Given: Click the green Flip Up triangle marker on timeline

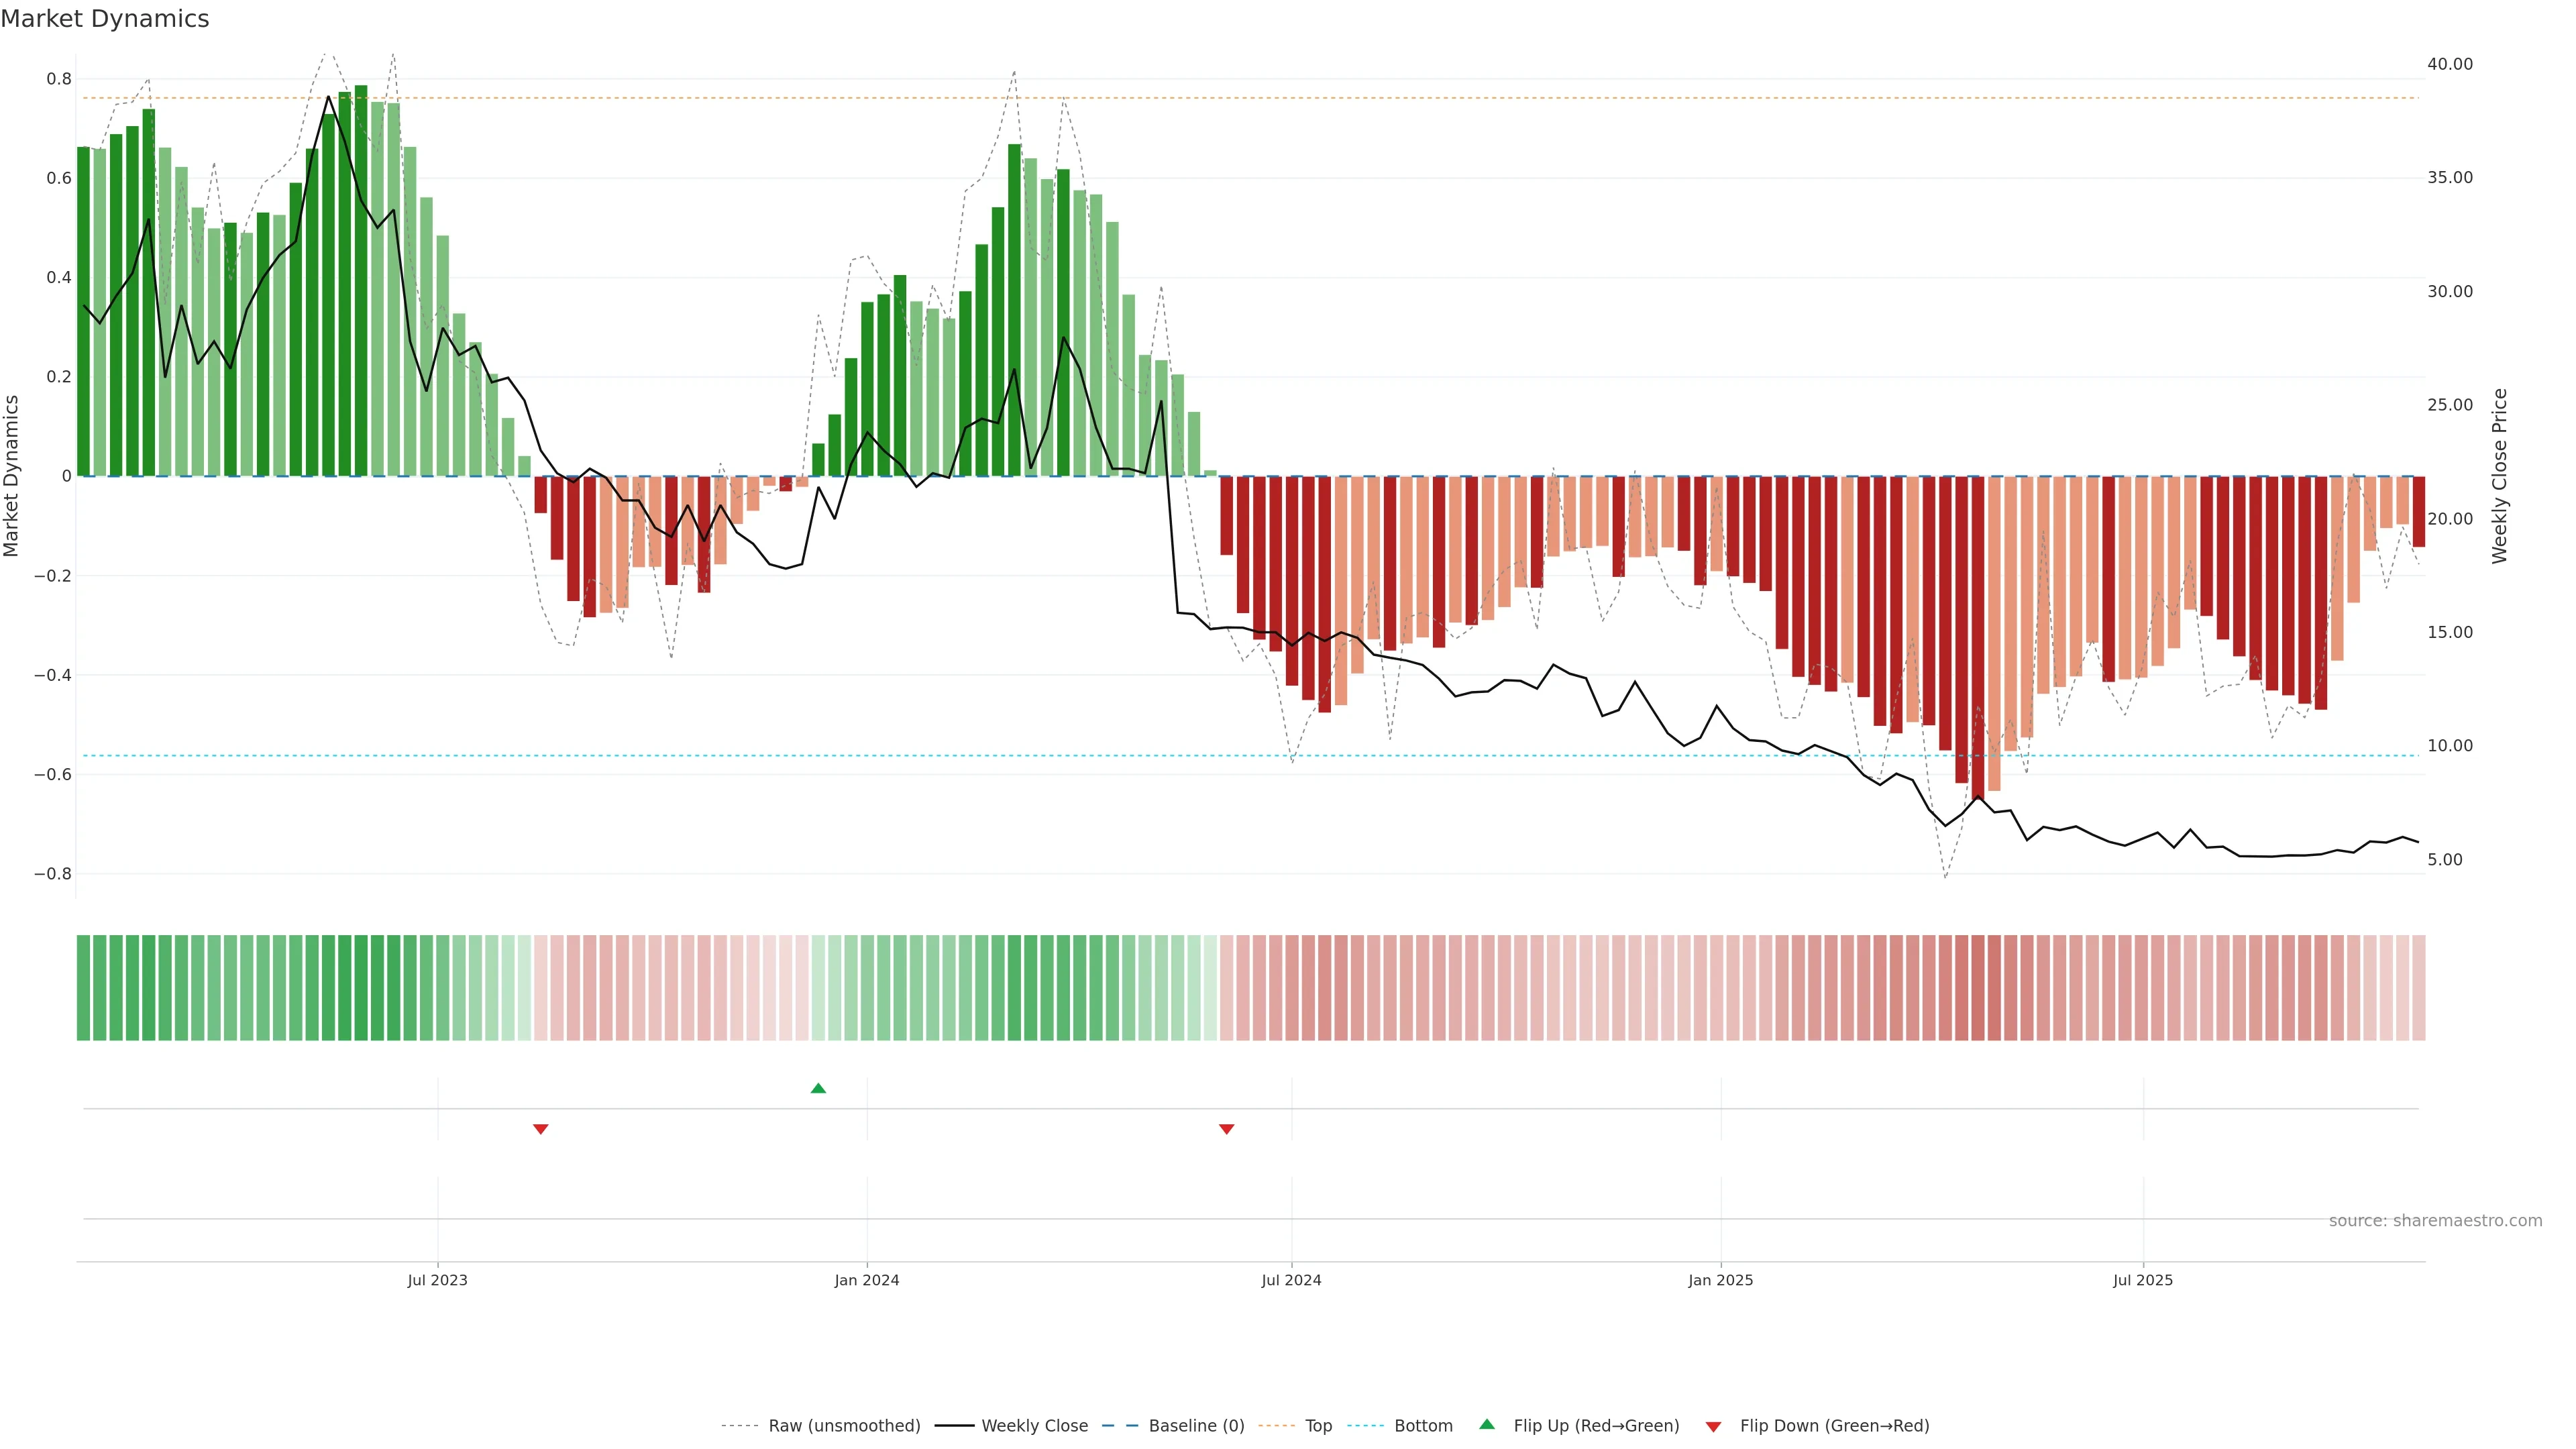Looking at the screenshot, I should point(818,1088).
